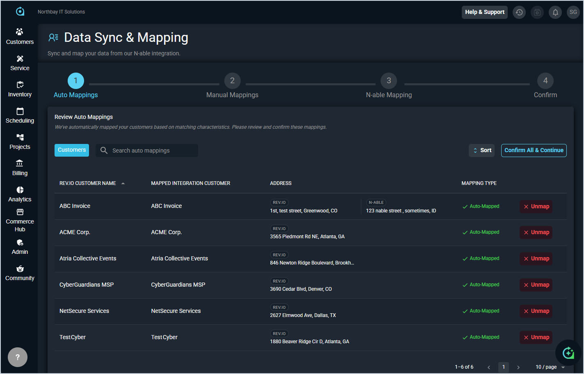Open the AI assistant floating icon
584x374 pixels.
click(x=568, y=353)
